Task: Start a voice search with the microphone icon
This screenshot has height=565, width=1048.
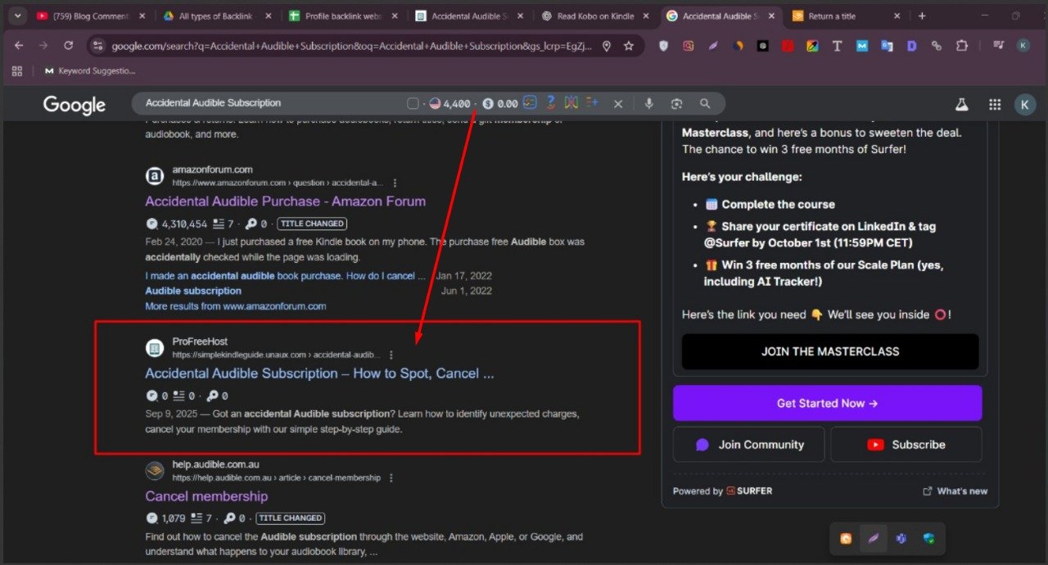Action: 649,103
